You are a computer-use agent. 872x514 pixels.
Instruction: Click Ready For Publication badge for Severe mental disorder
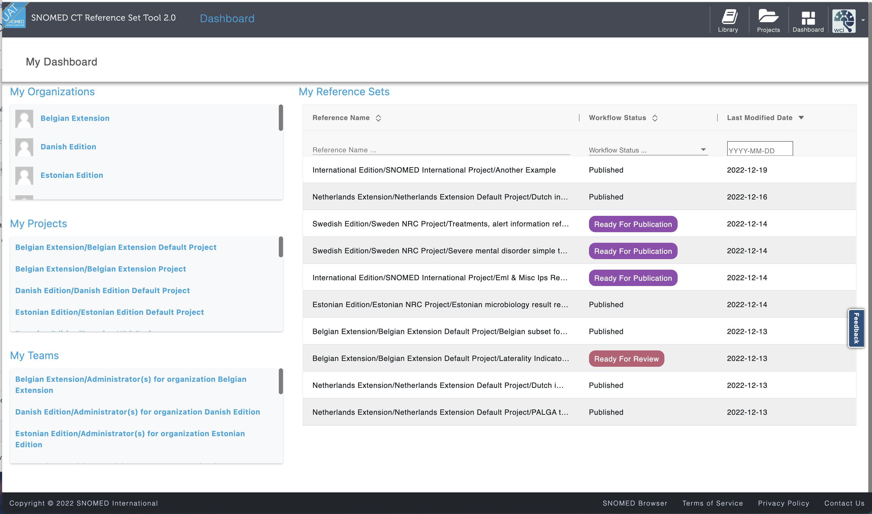pos(633,251)
